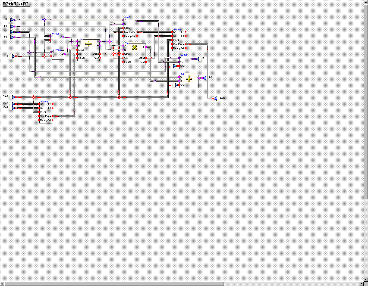Screen dimensions: 368x286
Task: Click the R2' output connector arrow
Action: click(x=197, y=59)
